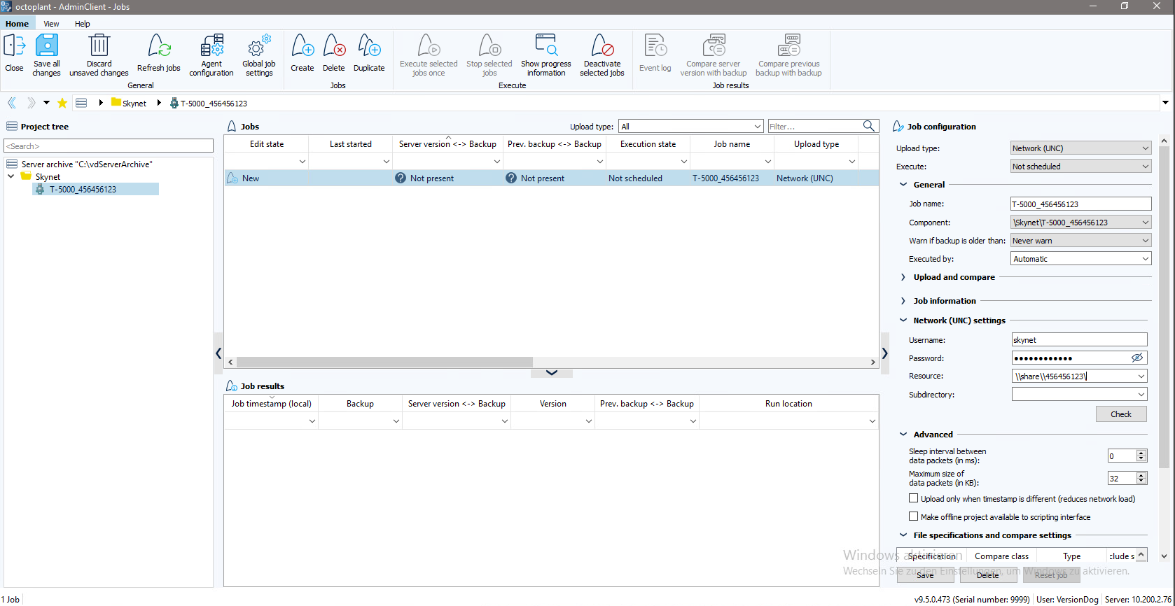Refresh the jobs list
The image size is (1175, 606).
[x=159, y=46]
